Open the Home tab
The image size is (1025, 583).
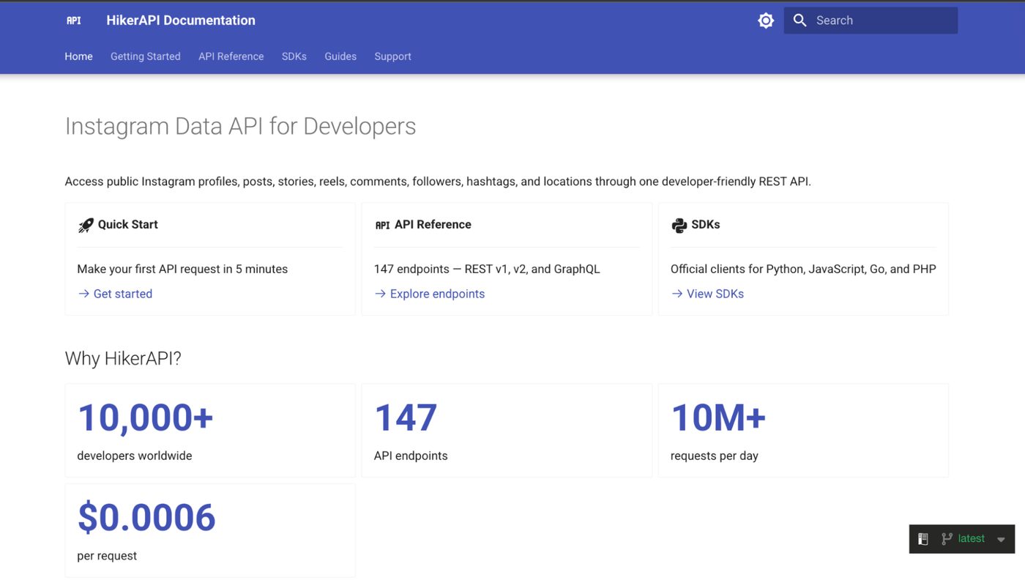coord(78,56)
